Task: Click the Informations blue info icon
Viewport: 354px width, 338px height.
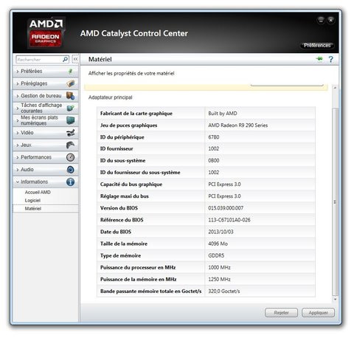Action: (x=71, y=182)
